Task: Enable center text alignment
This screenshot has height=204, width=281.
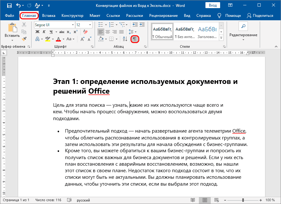Action: (x=108, y=32)
